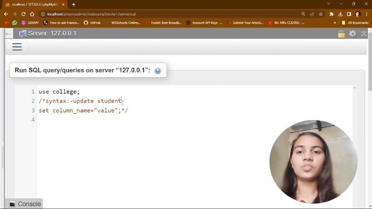View site information icon in address bar
Image resolution: width=372 pixels, height=209 pixels.
pos(43,14)
